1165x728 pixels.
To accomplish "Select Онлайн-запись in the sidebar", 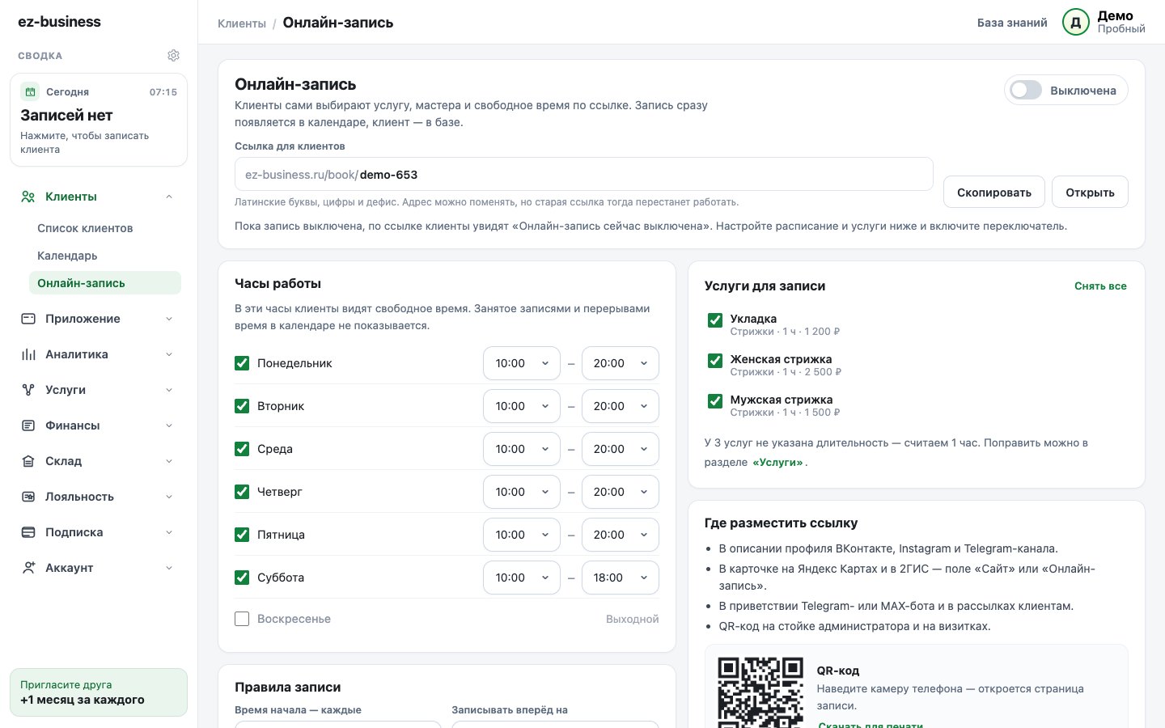I will tap(104, 283).
